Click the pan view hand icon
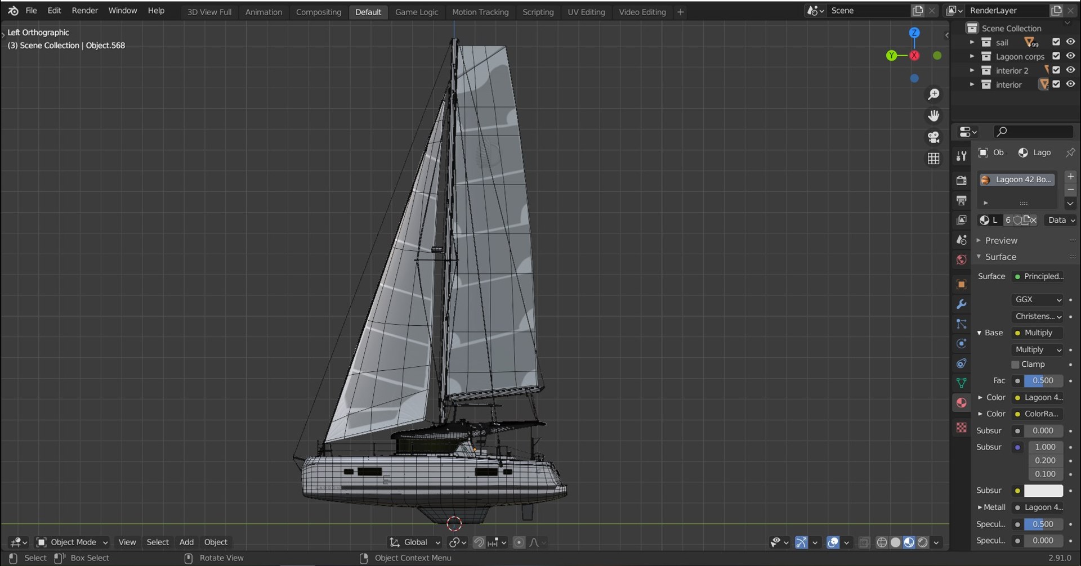Screen dimensions: 1081x566 point(933,116)
